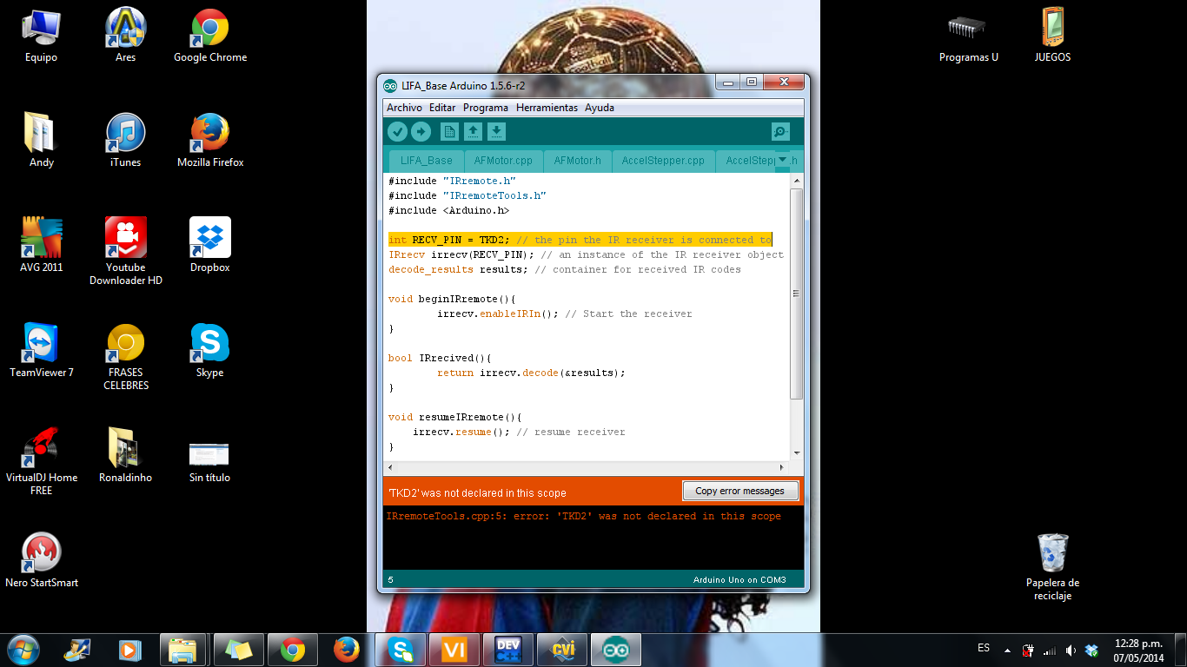1187x667 pixels.
Task: Click the Arduino icon in the taskbar
Action: [x=616, y=650]
